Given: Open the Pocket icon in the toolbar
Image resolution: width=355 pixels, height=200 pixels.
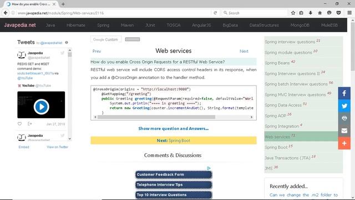Looking at the screenshot, I should (338, 13).
